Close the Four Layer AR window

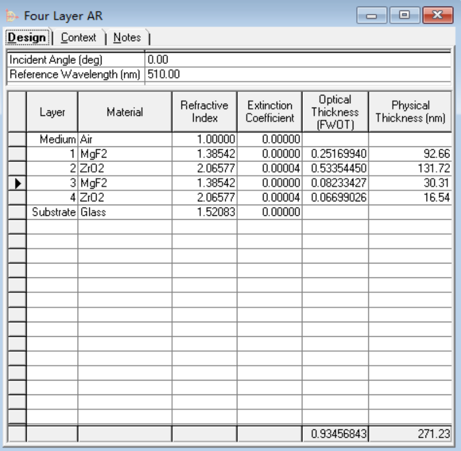pos(438,16)
